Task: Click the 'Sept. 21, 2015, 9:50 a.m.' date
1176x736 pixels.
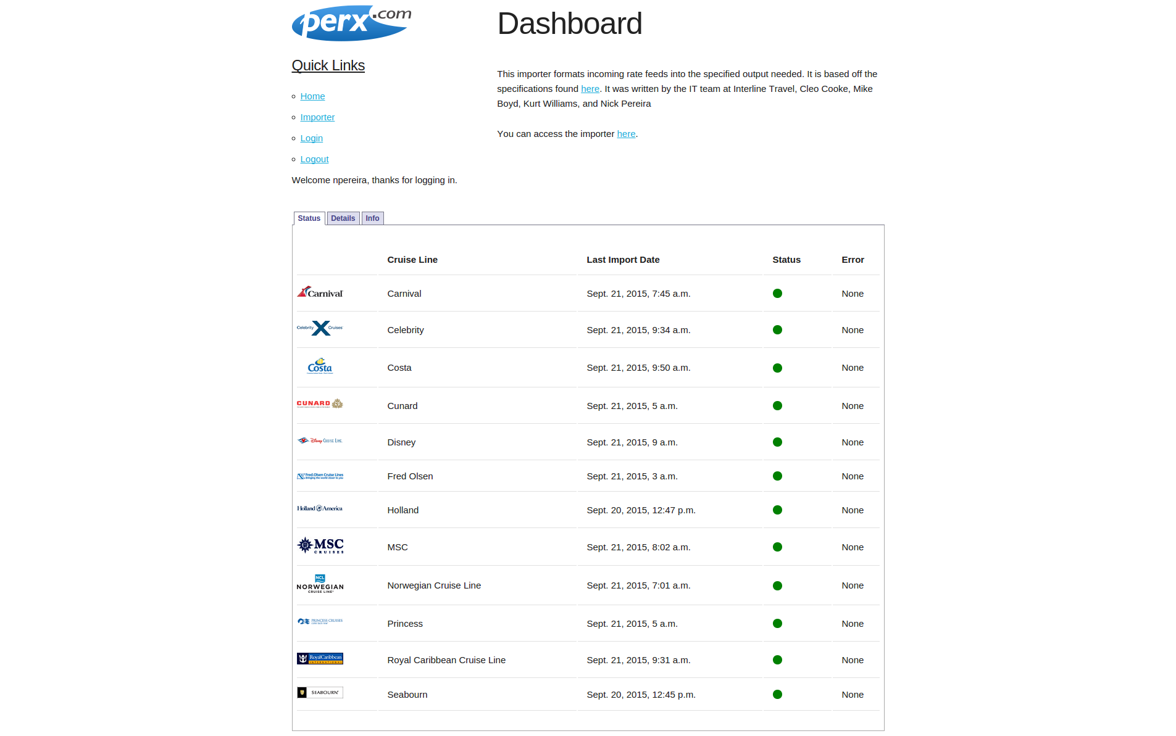Action: pos(638,368)
